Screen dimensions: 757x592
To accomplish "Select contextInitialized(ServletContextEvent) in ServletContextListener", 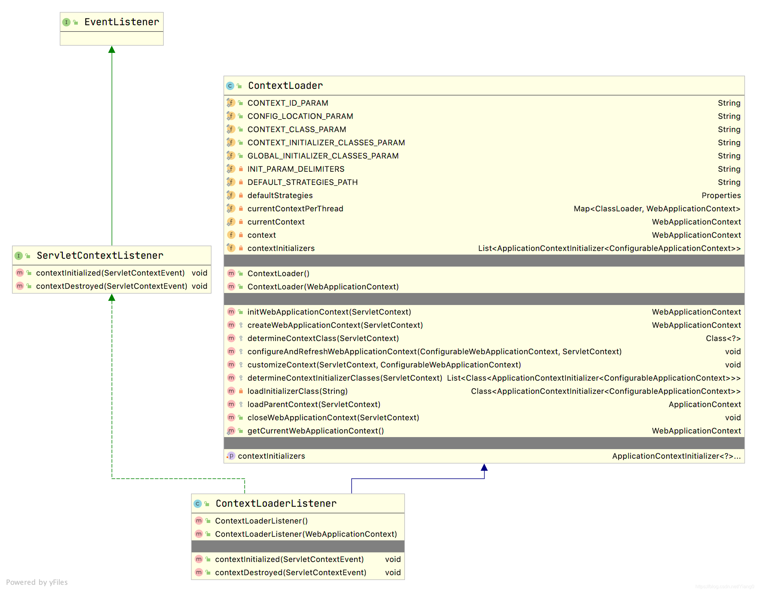I will point(110,273).
